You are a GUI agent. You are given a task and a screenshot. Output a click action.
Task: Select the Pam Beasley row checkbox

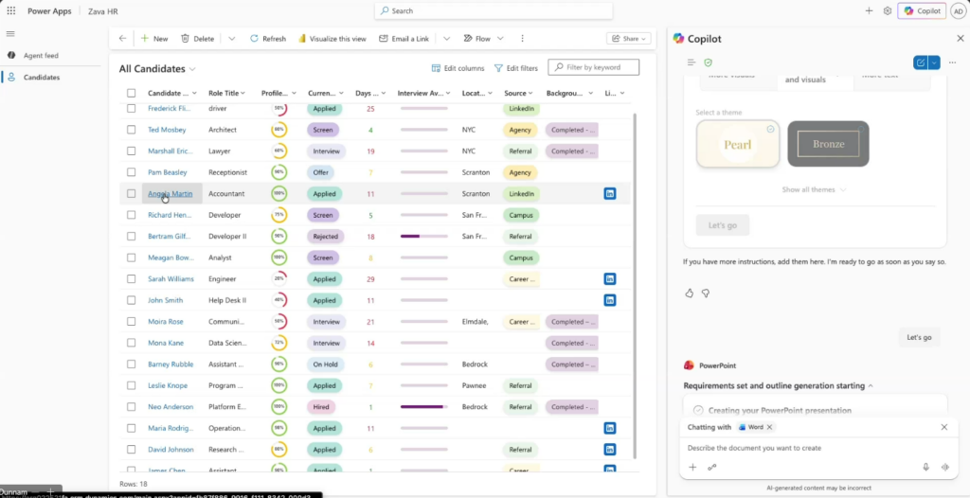(132, 172)
